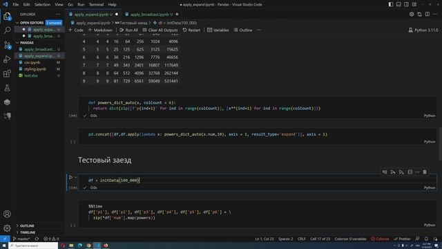Viewport: 442px width, 249px height.
Task: Split the cell via cell toolbar icon
Action: coord(410,172)
